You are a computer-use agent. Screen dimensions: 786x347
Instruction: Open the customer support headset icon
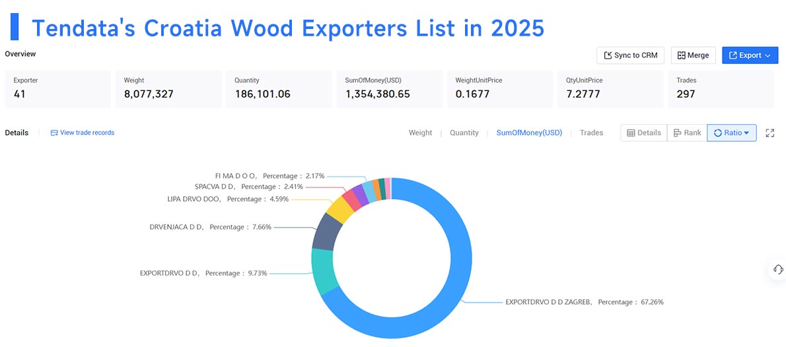(777, 269)
